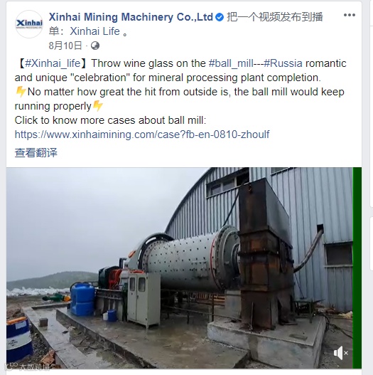The height and width of the screenshot is (375, 373).
Task: Click the Xinhai logo profile picture
Action: pos(29,24)
